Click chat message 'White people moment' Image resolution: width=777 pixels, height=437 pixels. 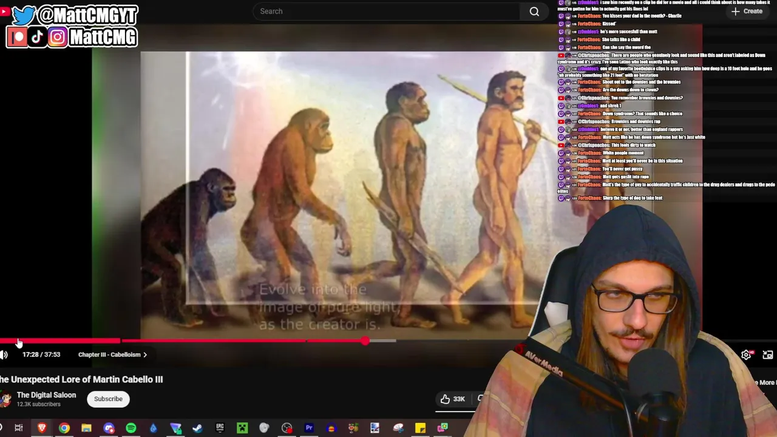[623, 153]
